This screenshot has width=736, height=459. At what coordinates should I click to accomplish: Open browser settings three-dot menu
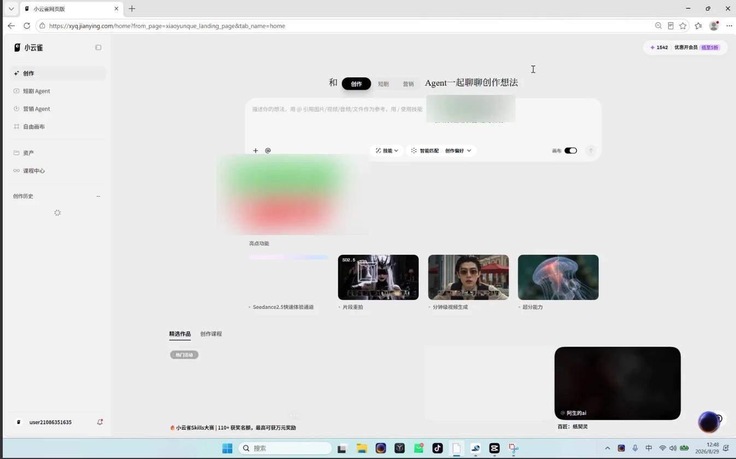729,26
